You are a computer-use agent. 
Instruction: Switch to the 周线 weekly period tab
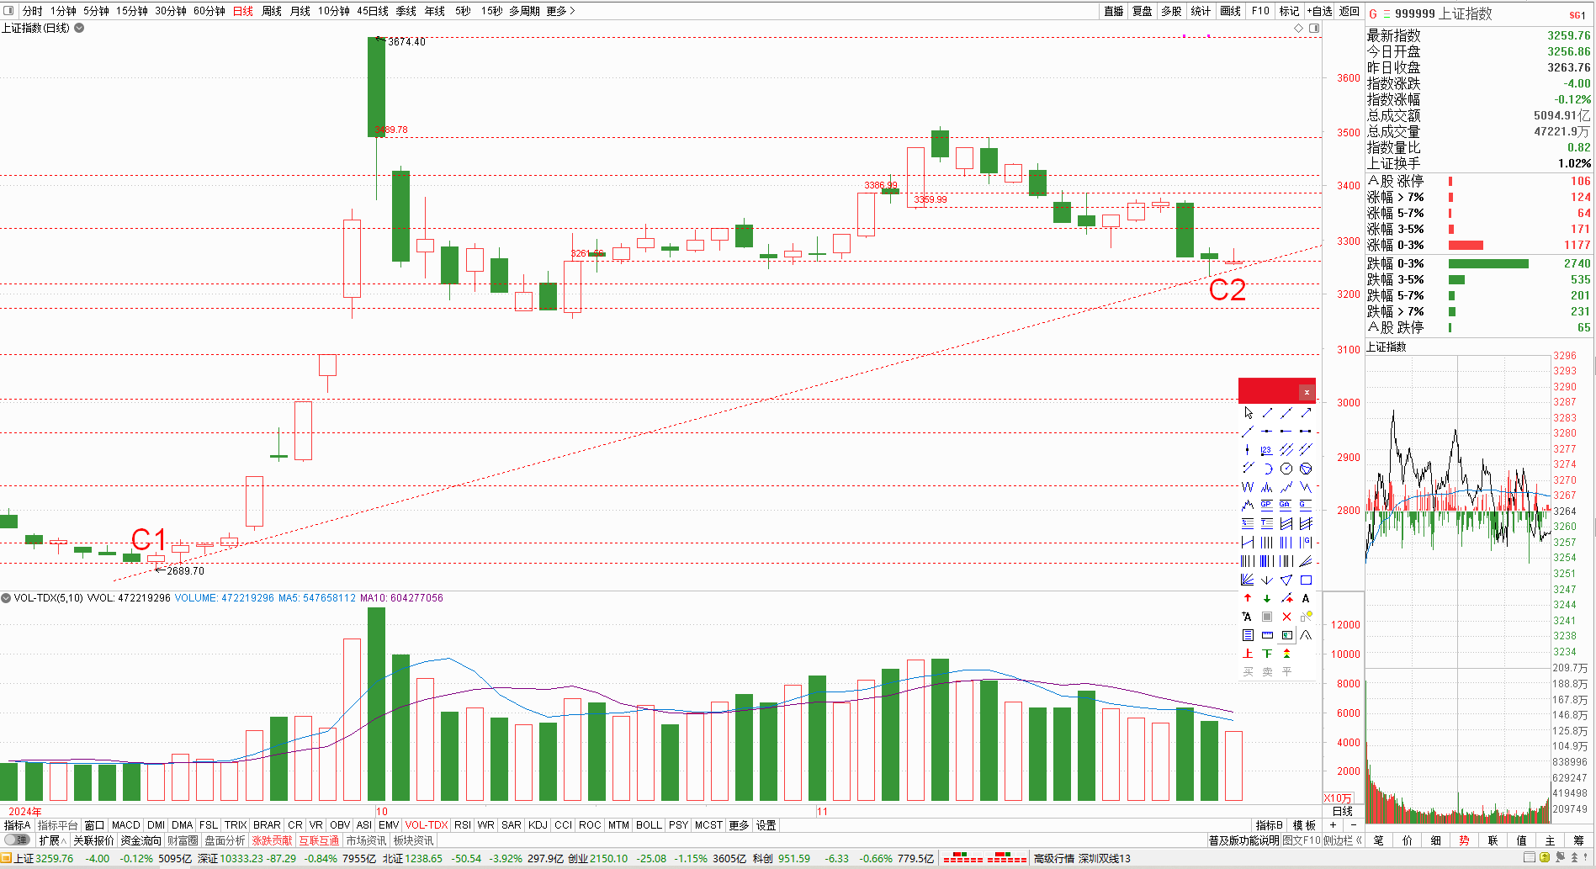[271, 11]
